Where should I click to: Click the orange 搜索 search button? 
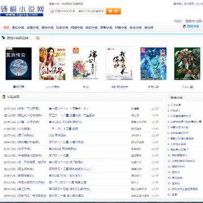coord(113,11)
